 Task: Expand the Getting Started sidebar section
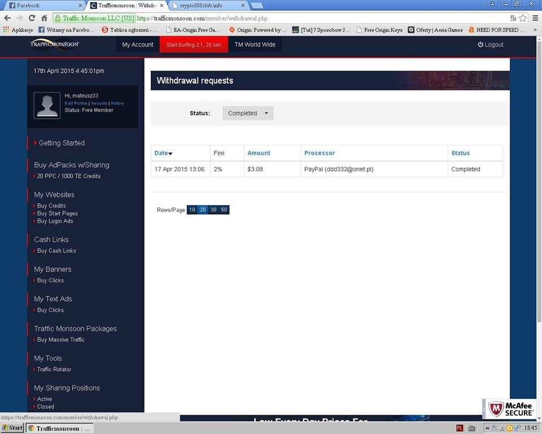[x=62, y=143]
